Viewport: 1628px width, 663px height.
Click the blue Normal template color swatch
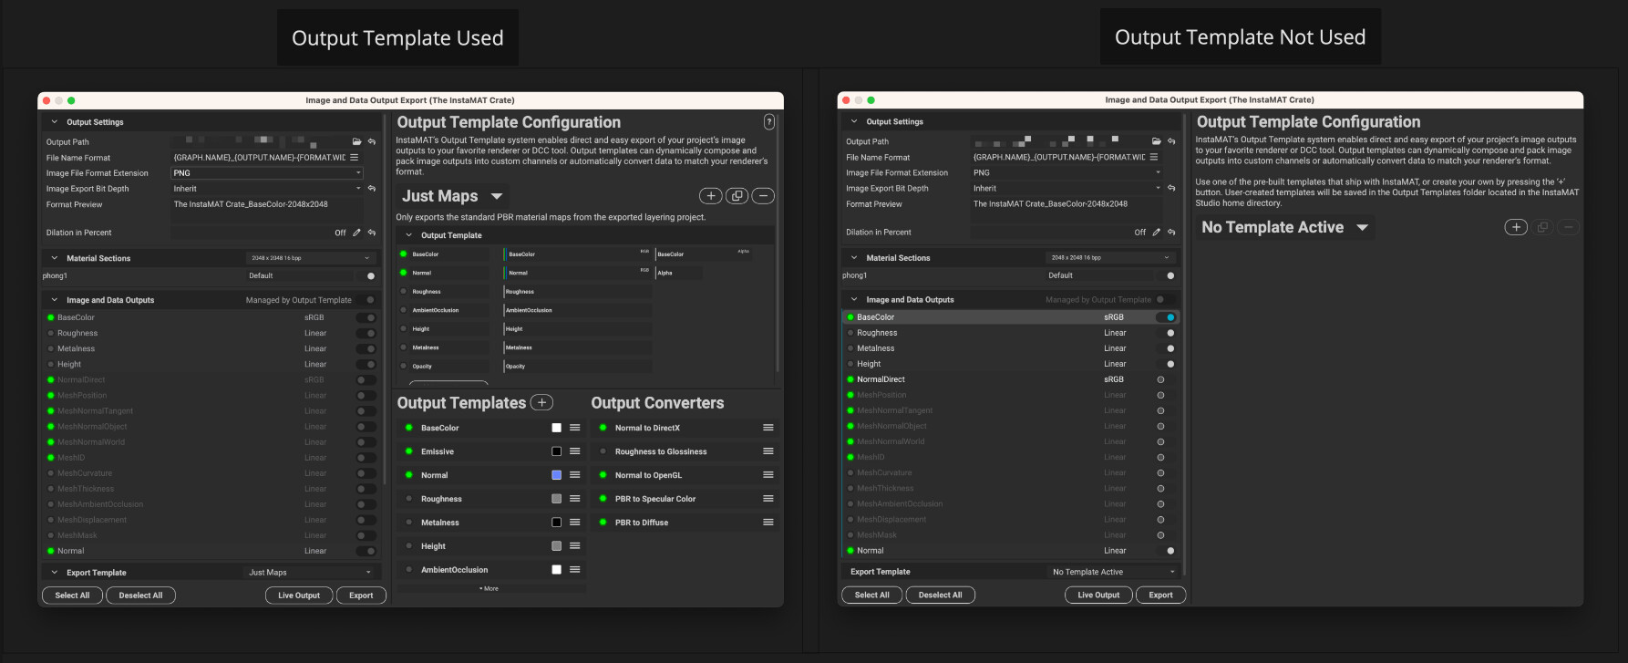coord(556,475)
